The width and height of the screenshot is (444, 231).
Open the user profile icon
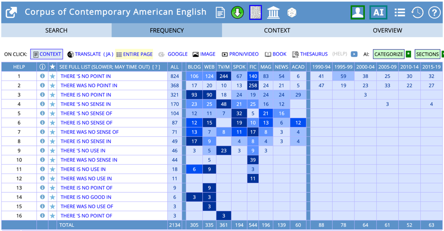click(357, 12)
